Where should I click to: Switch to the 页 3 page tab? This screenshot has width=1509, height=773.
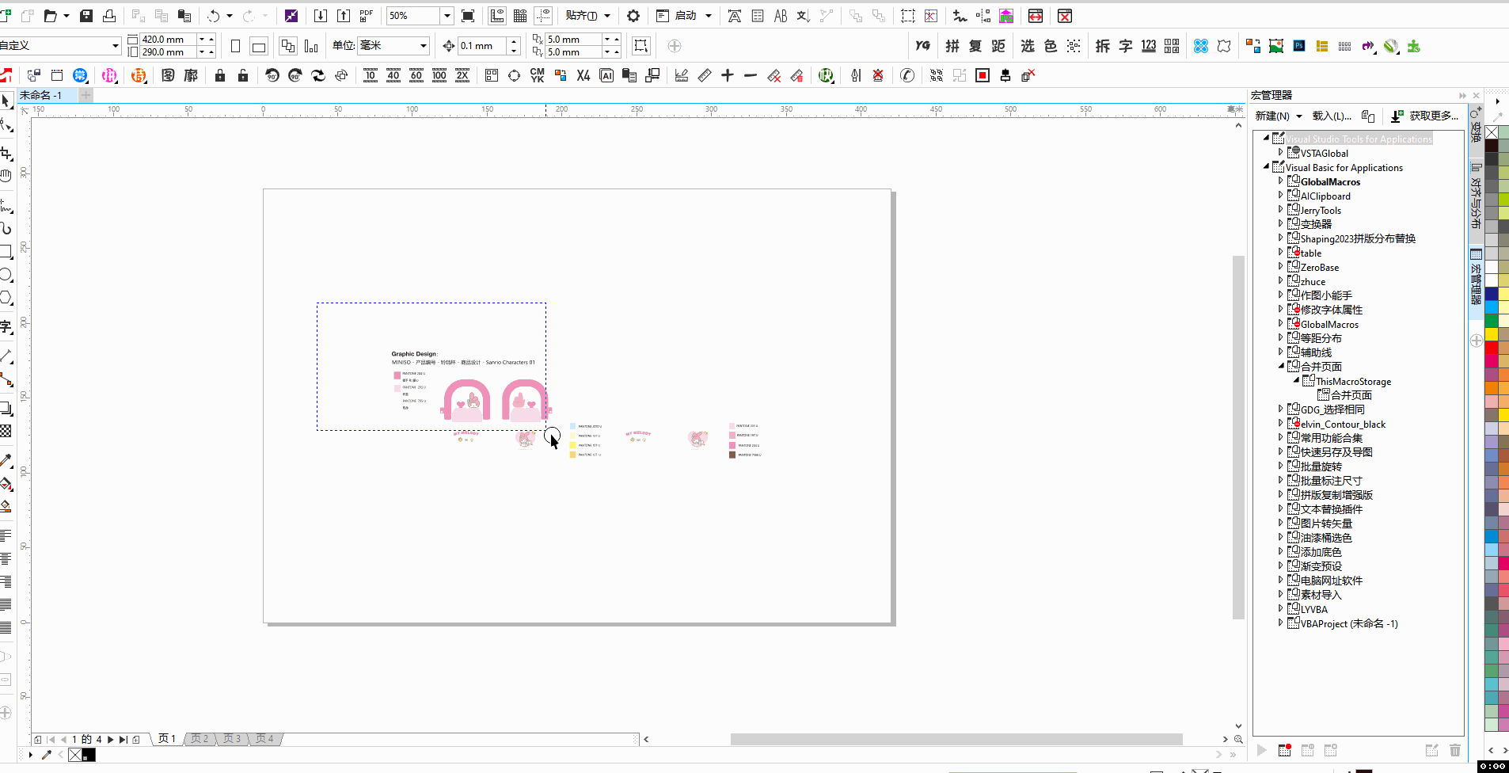(x=232, y=739)
